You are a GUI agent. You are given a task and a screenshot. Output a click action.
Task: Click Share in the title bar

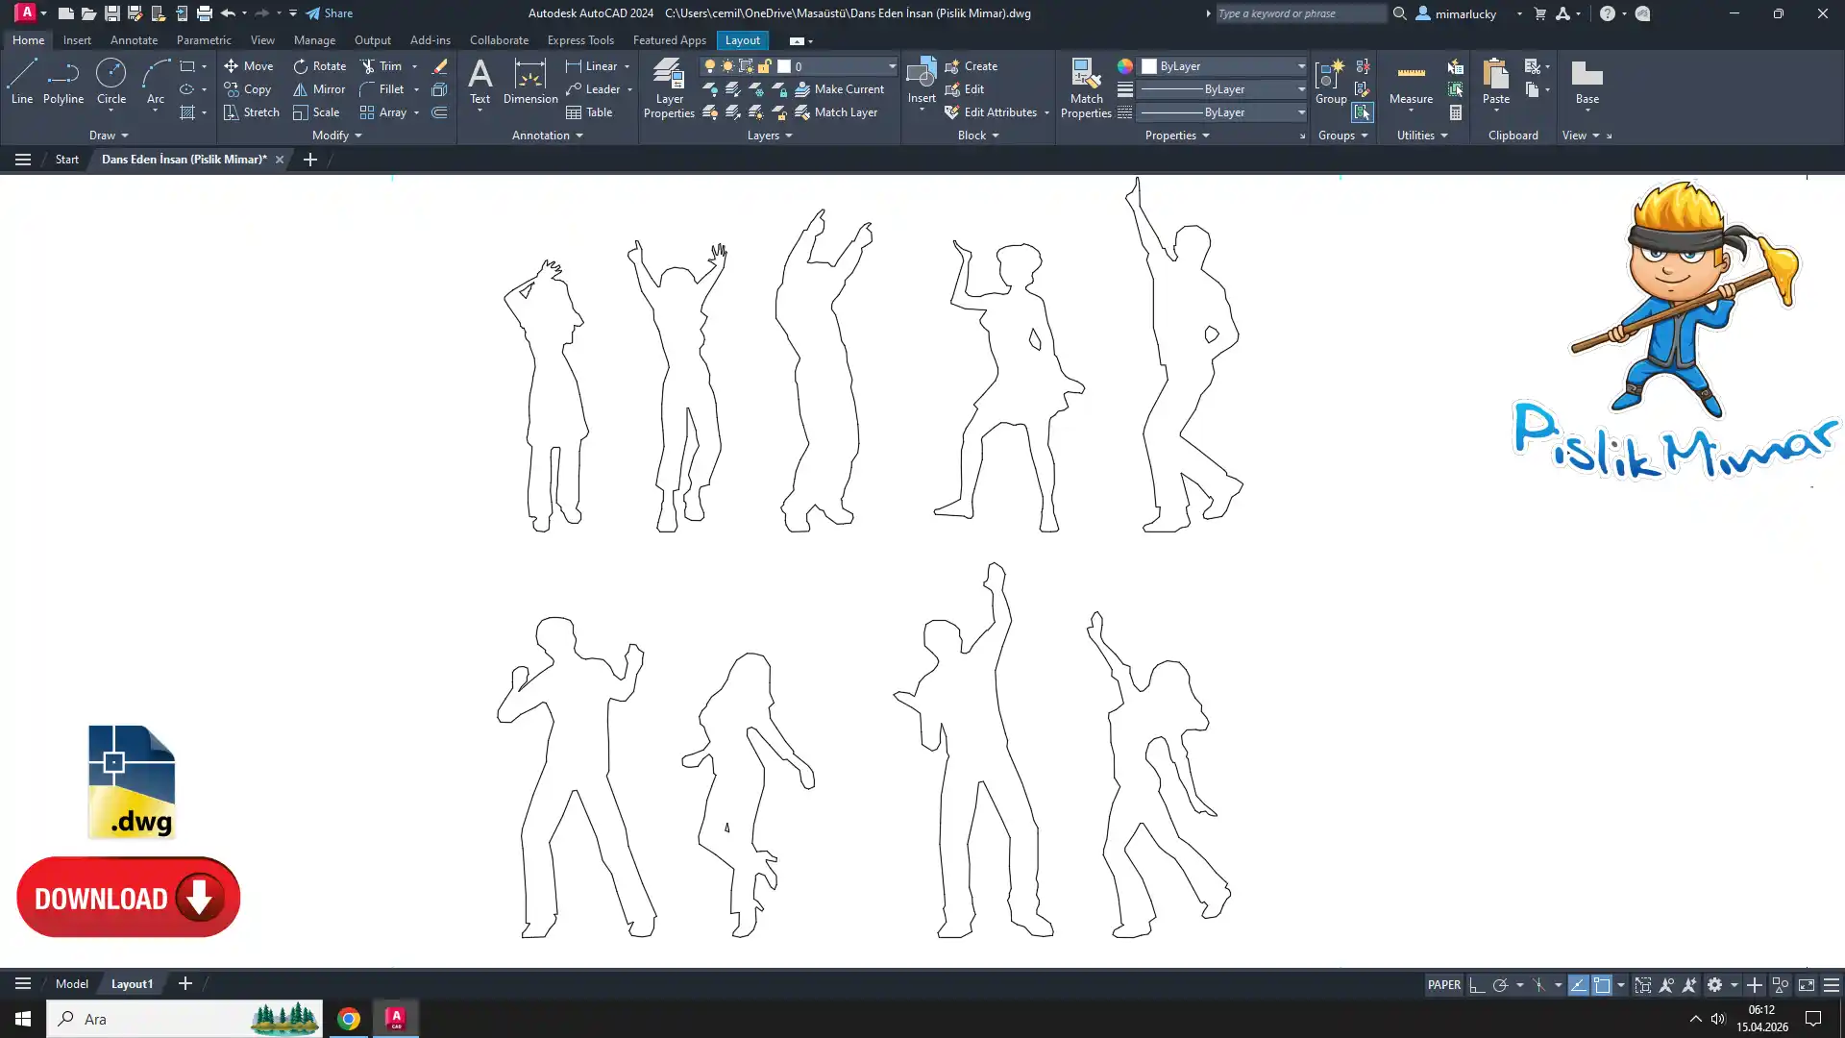tap(330, 13)
